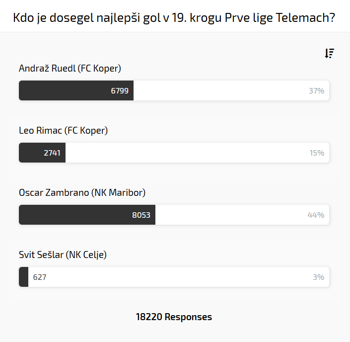This screenshot has height=342, width=350.
Task: Click the empty white part of Svit Sešlar's bar
Action: click(x=174, y=277)
